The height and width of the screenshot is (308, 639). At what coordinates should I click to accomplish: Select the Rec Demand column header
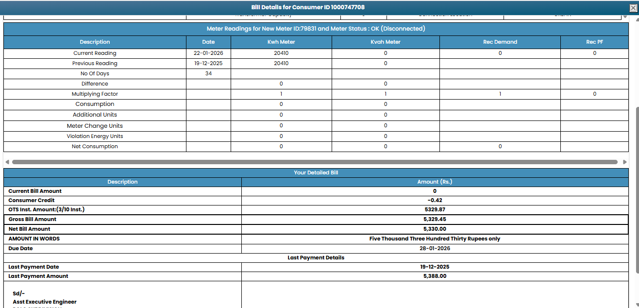tap(500, 42)
